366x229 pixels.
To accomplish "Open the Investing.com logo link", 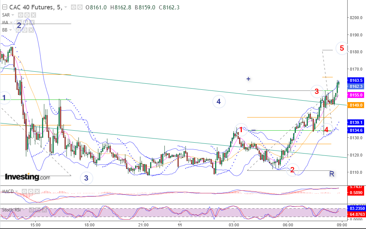I will point(27,177).
